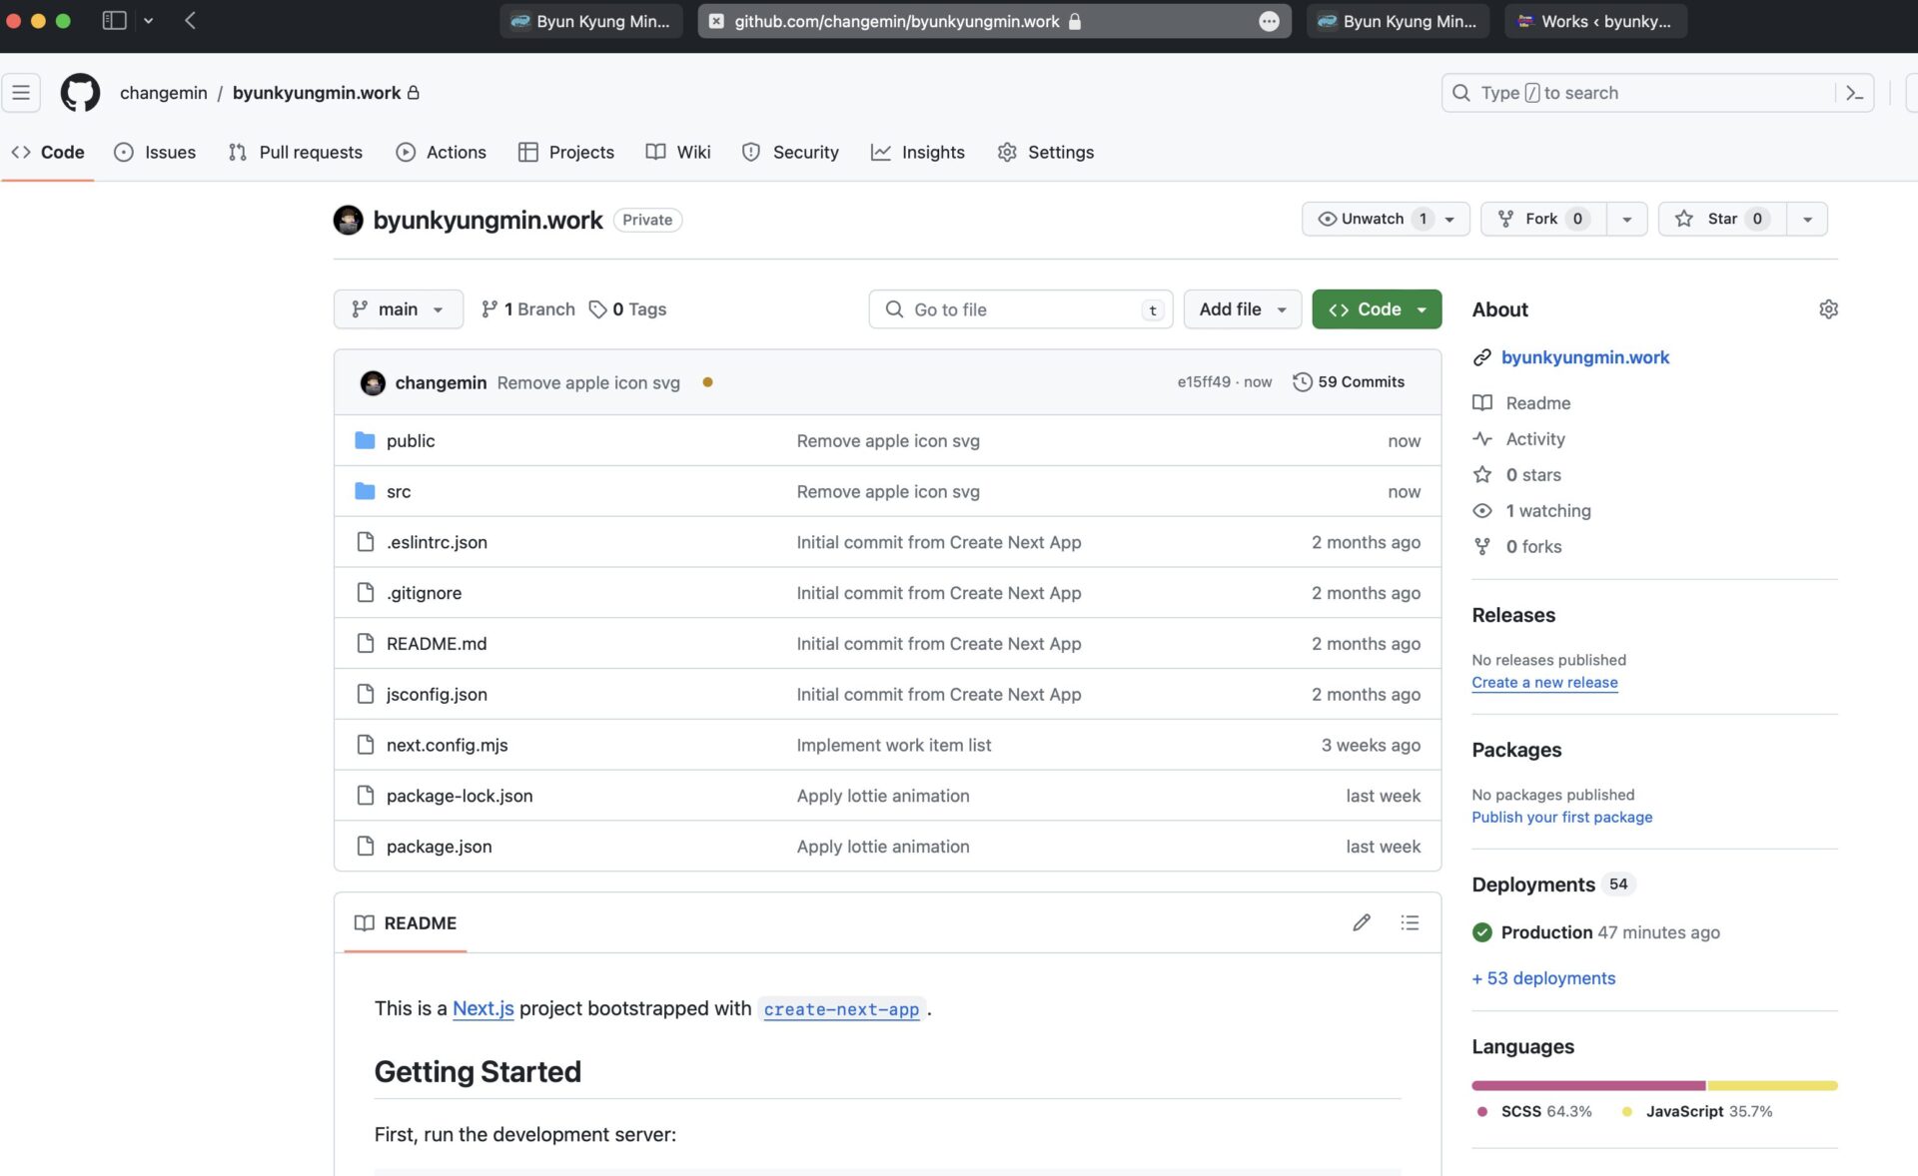Screen dimensions: 1918x1176
Task: Open the main branch dropdown
Action: click(x=398, y=309)
